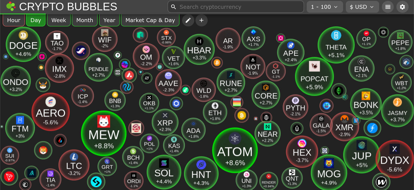Select the HEX bubble
This screenshot has width=414, height=190.
(302, 152)
